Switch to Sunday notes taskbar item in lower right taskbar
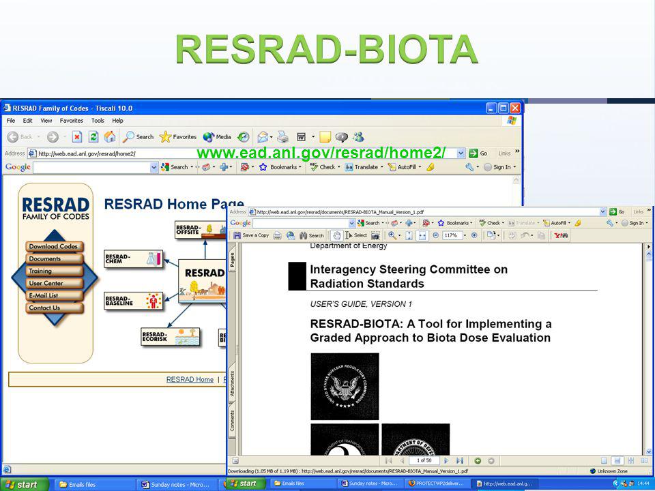 point(371,483)
